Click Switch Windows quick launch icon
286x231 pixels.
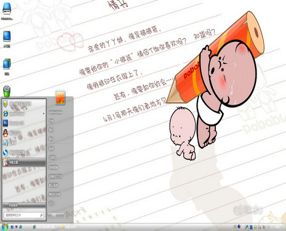pos(17,227)
